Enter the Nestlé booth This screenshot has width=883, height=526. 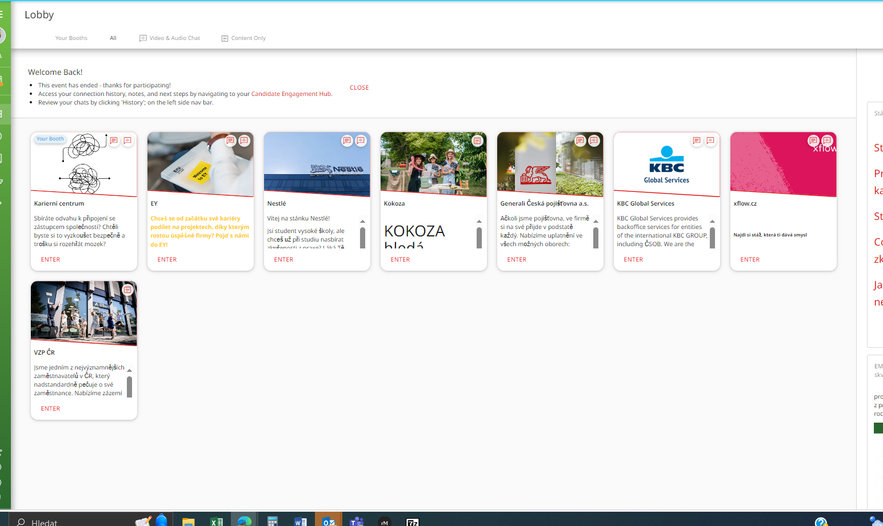coord(283,259)
